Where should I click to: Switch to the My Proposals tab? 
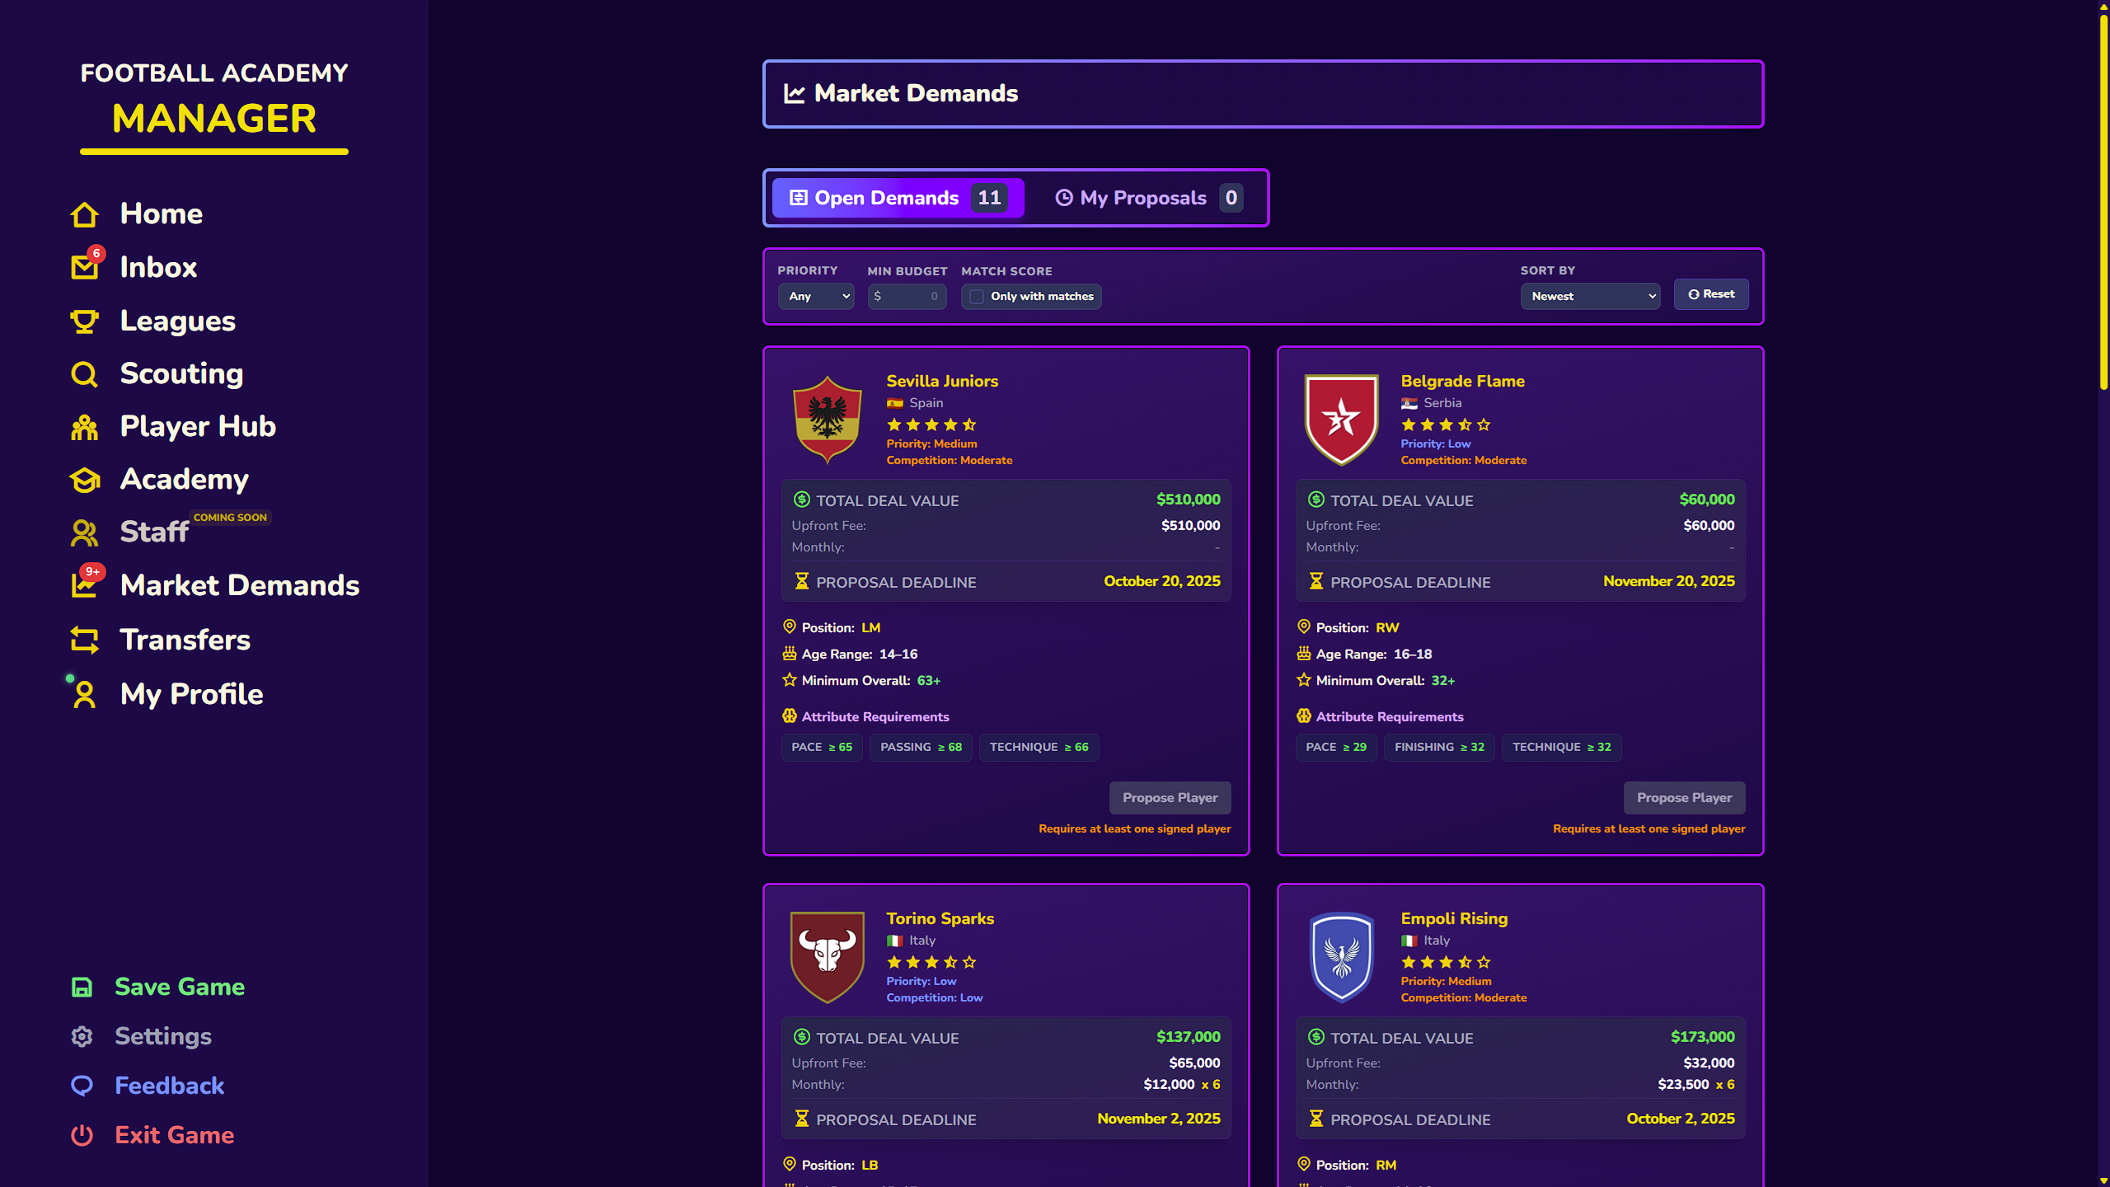tap(1144, 198)
